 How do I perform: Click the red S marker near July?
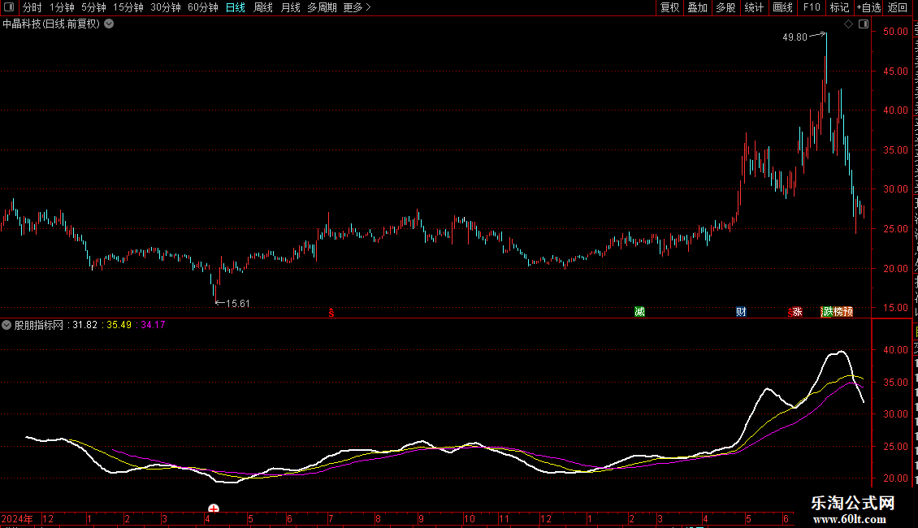pyautogui.click(x=331, y=313)
